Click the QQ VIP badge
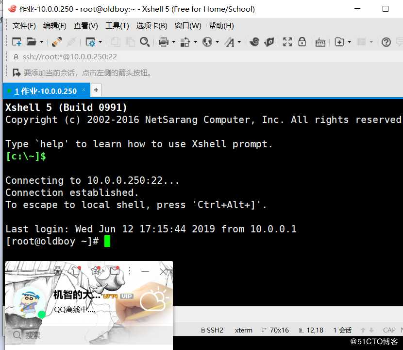This screenshot has width=403, height=350. 127,296
